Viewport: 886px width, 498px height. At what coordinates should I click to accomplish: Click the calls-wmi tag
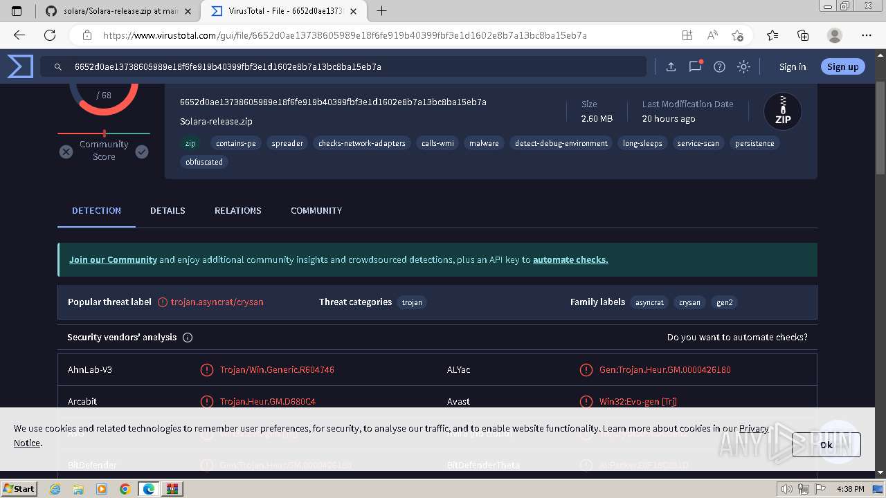pos(437,143)
